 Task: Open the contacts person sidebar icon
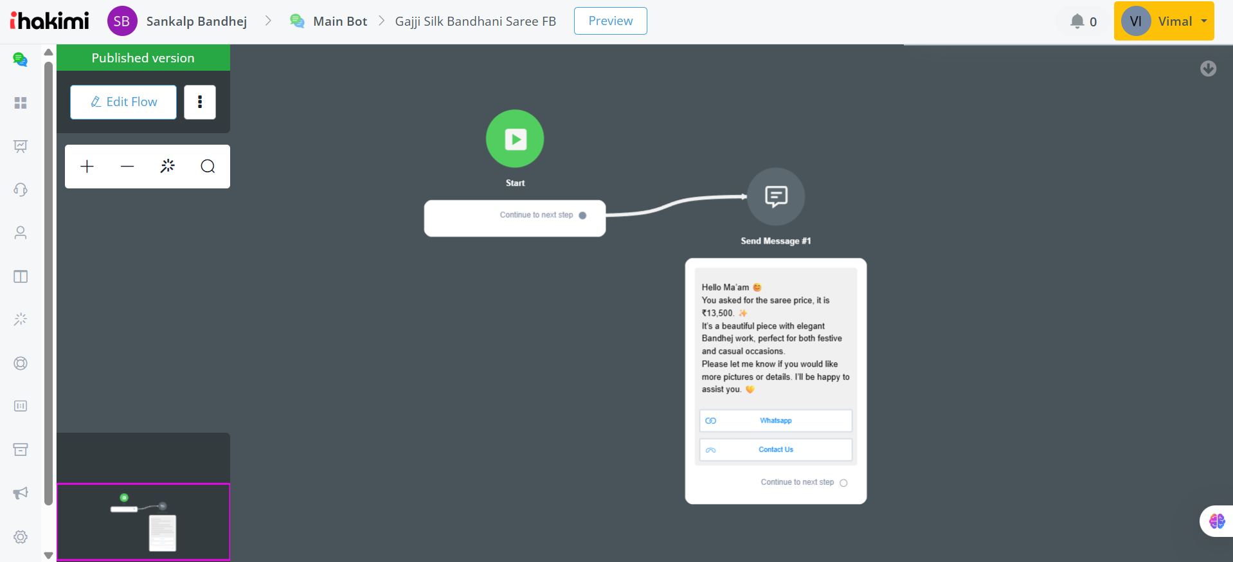(21, 233)
